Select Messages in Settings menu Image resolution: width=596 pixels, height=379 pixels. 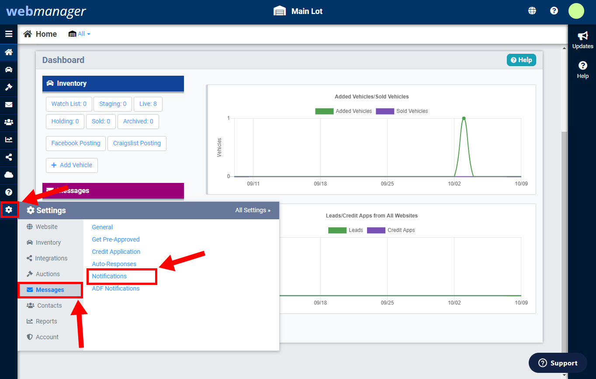click(x=50, y=290)
